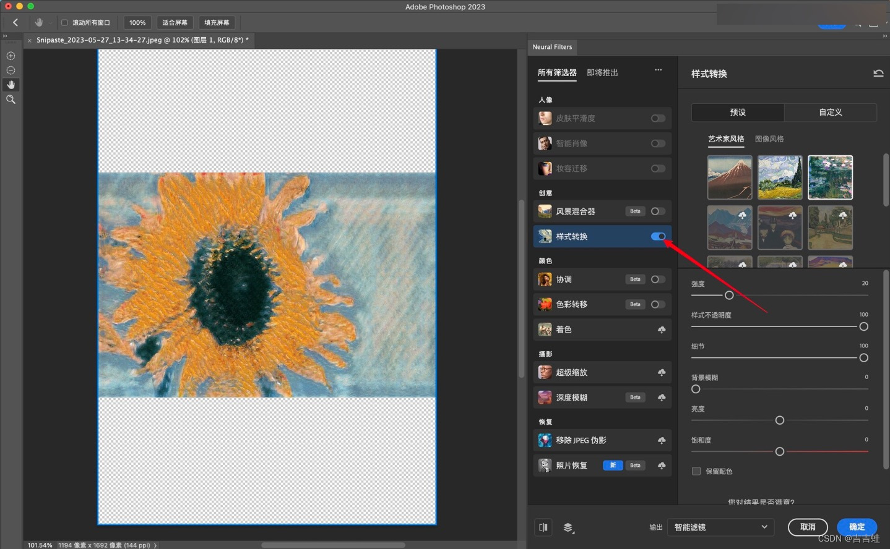890x549 pixels.
Task: Click the 适合屏幕 button
Action: pyautogui.click(x=175, y=22)
